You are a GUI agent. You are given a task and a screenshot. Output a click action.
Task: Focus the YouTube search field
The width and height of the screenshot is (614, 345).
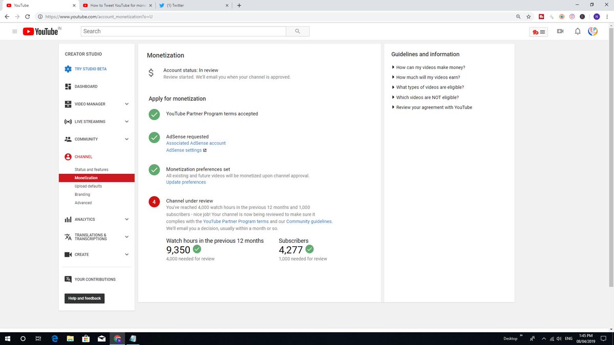[184, 31]
